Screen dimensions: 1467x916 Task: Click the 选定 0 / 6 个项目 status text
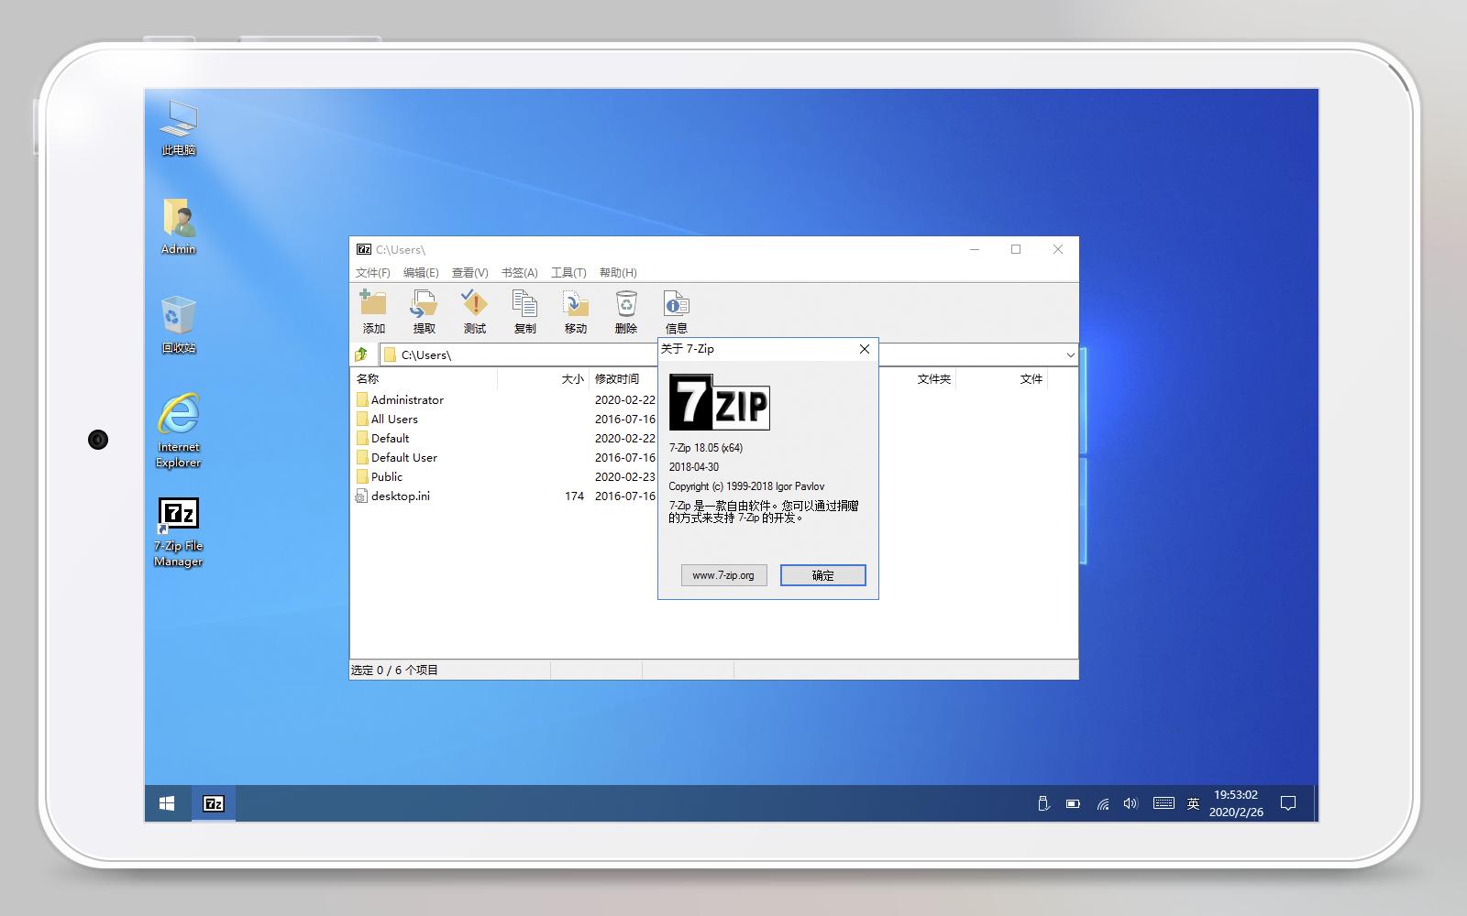(394, 670)
